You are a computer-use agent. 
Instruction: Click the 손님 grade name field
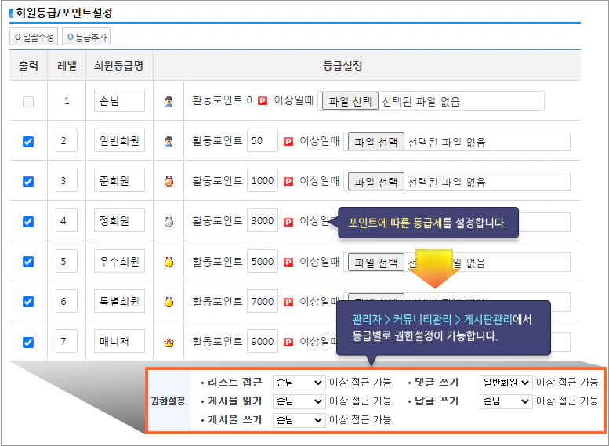coord(119,100)
